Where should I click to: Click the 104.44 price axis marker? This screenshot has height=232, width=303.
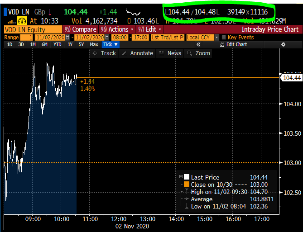291,78
